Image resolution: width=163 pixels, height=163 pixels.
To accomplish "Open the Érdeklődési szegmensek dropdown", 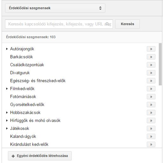I will [55, 8].
